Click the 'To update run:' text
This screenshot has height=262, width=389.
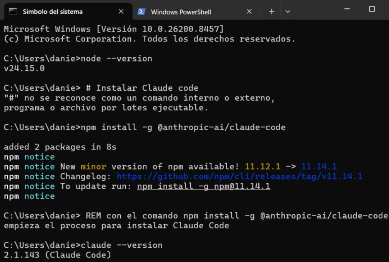(x=96, y=186)
